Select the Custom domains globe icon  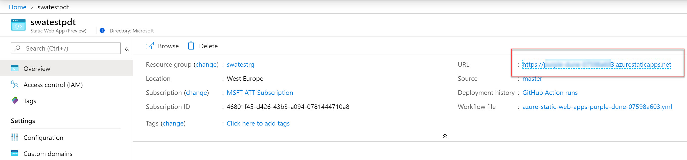click(15, 154)
